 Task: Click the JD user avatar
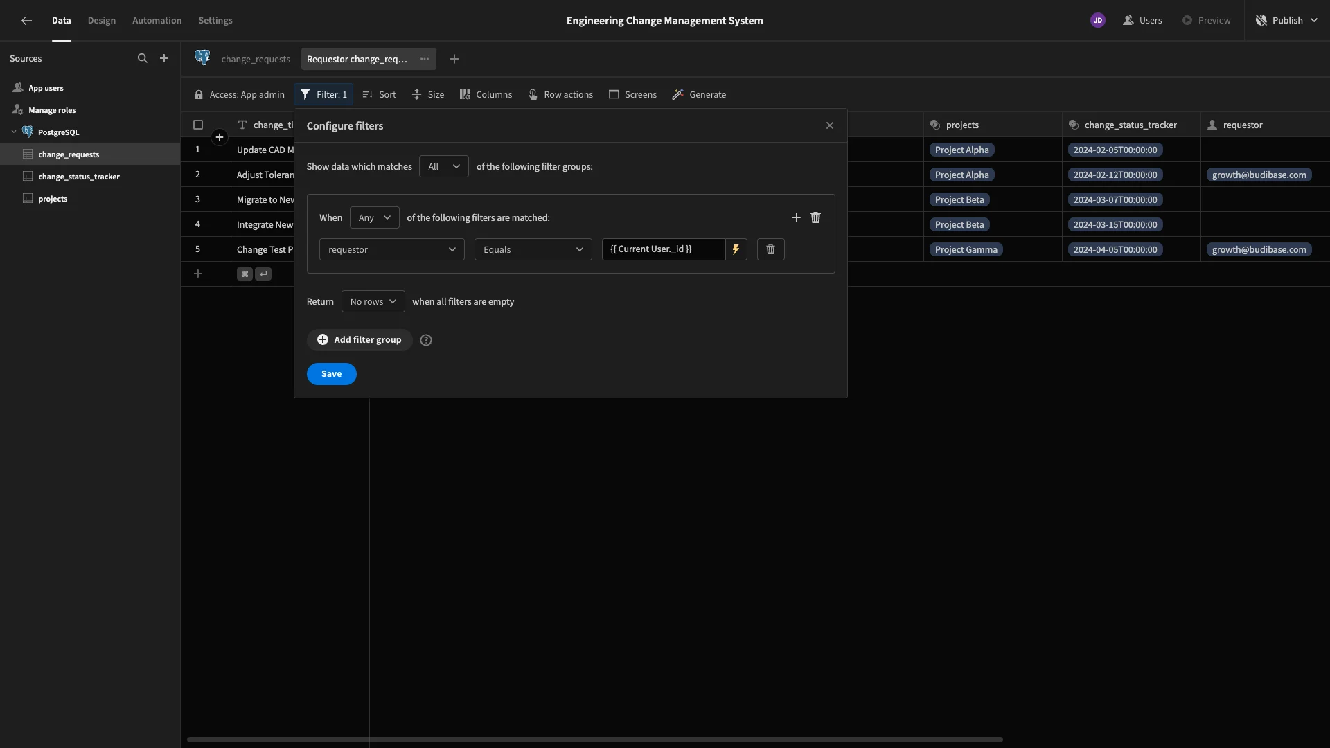pyautogui.click(x=1098, y=21)
